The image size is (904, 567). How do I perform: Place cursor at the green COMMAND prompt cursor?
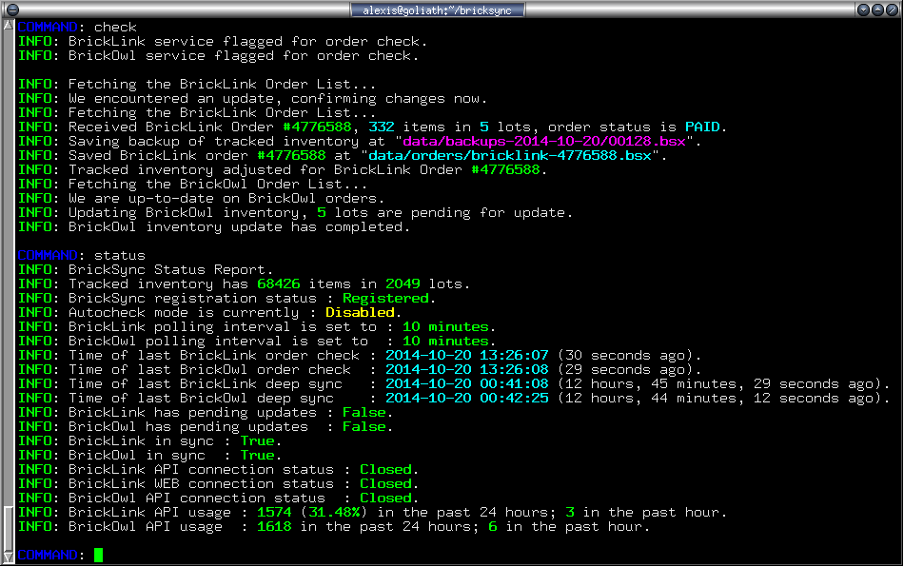(98, 555)
